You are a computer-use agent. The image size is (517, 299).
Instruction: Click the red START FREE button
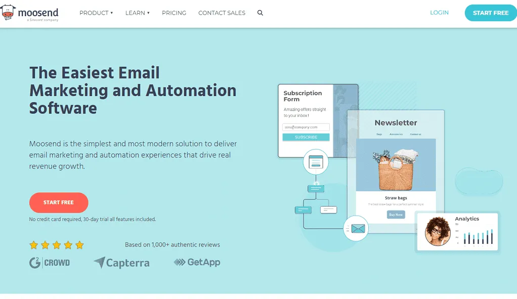(x=59, y=202)
